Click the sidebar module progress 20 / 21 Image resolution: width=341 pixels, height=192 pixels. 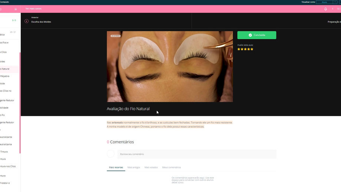[13, 32]
